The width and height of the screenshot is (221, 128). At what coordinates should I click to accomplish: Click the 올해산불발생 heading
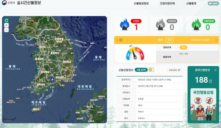[202, 70]
